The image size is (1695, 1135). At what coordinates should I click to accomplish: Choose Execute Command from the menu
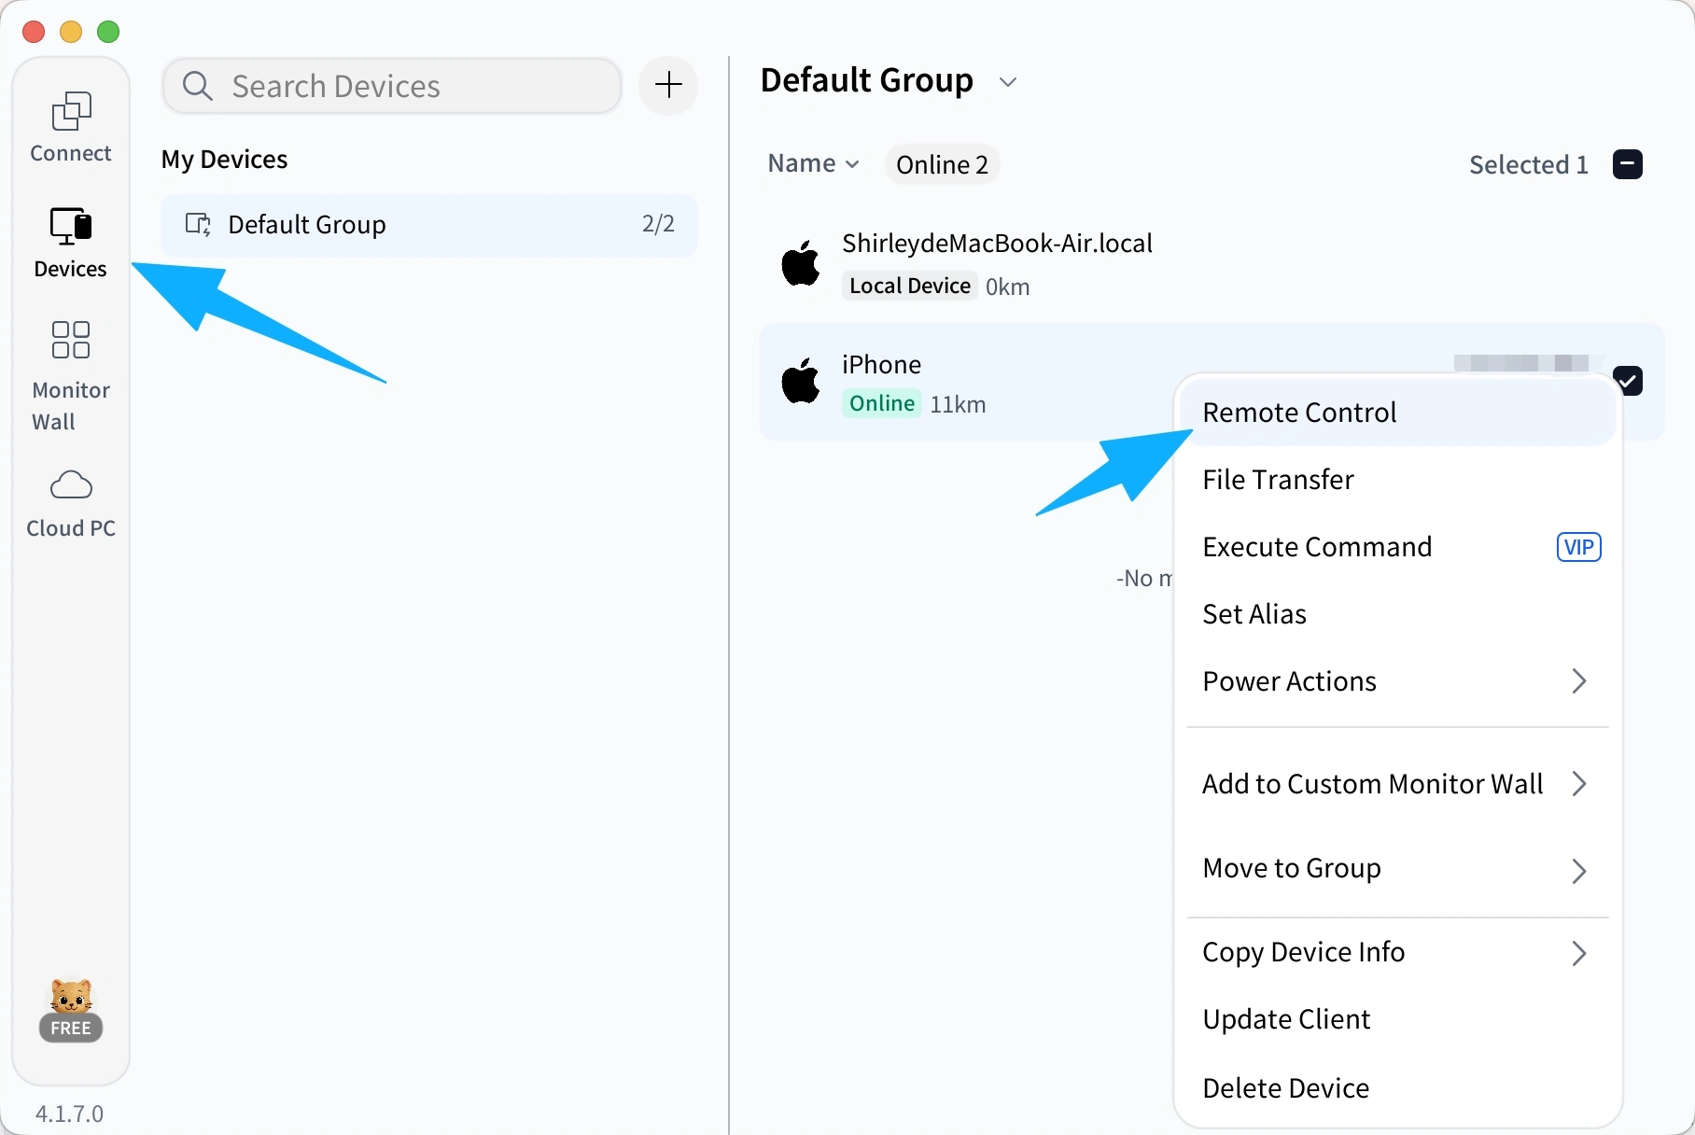pyautogui.click(x=1398, y=547)
